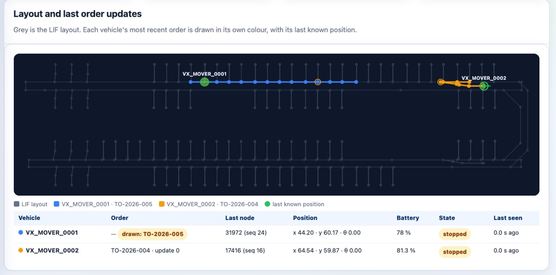Click the VX_MOVER_0001 label on the map
The width and height of the screenshot is (556, 275).
(204, 73)
